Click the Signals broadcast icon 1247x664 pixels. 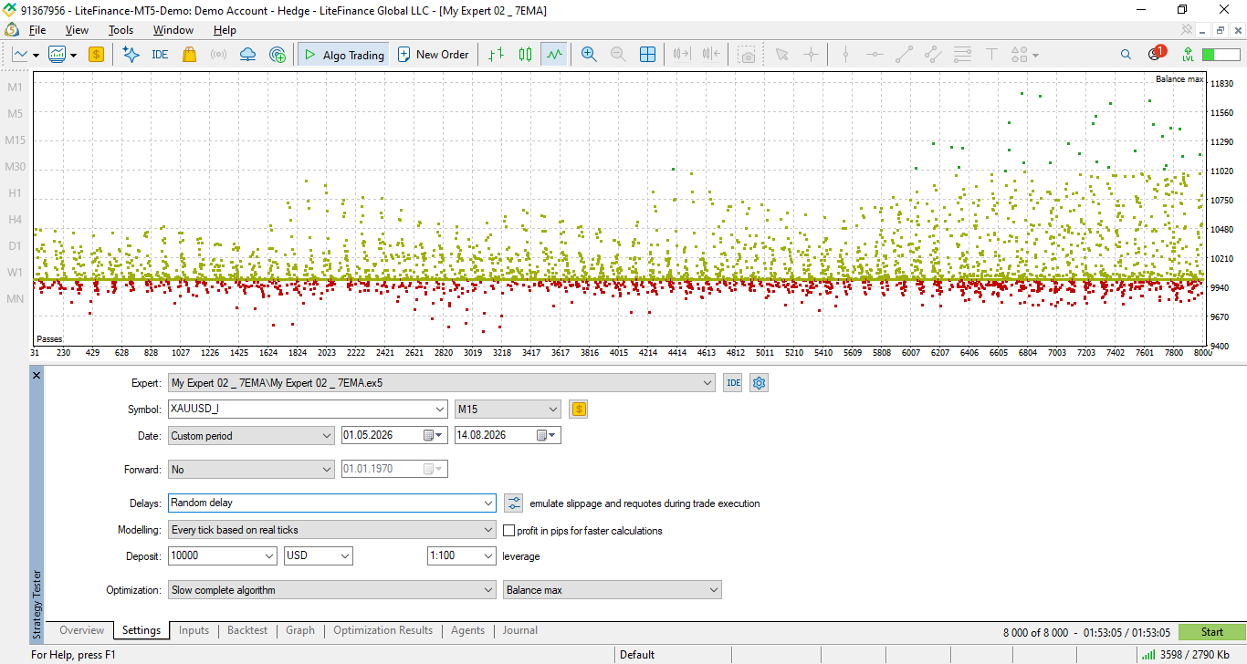point(218,55)
